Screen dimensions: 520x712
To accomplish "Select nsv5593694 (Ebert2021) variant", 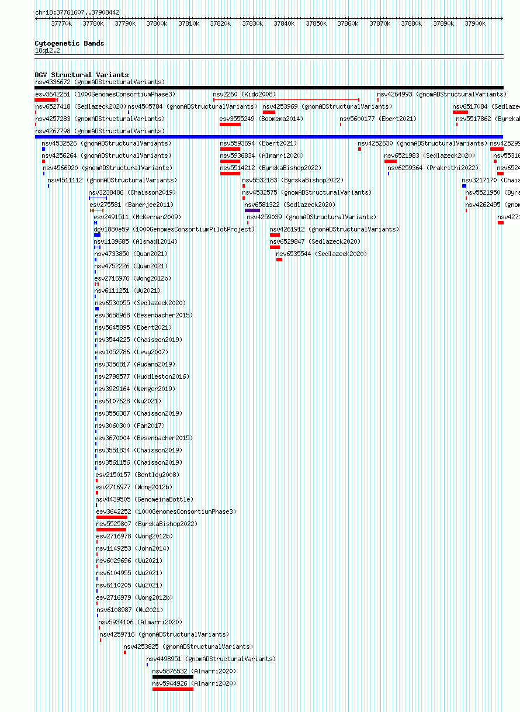I will pos(258,143).
